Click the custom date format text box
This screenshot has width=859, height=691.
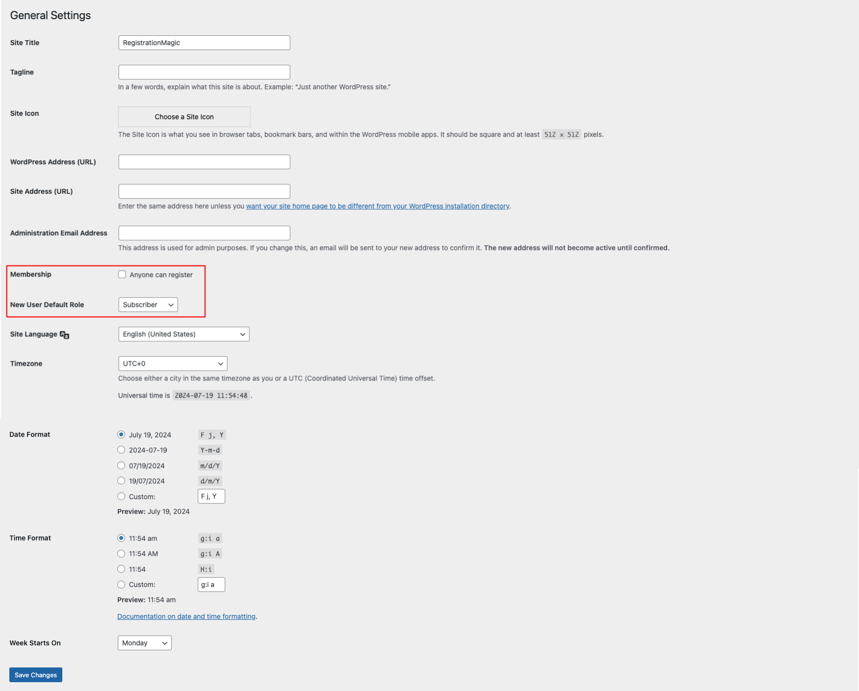click(x=210, y=496)
